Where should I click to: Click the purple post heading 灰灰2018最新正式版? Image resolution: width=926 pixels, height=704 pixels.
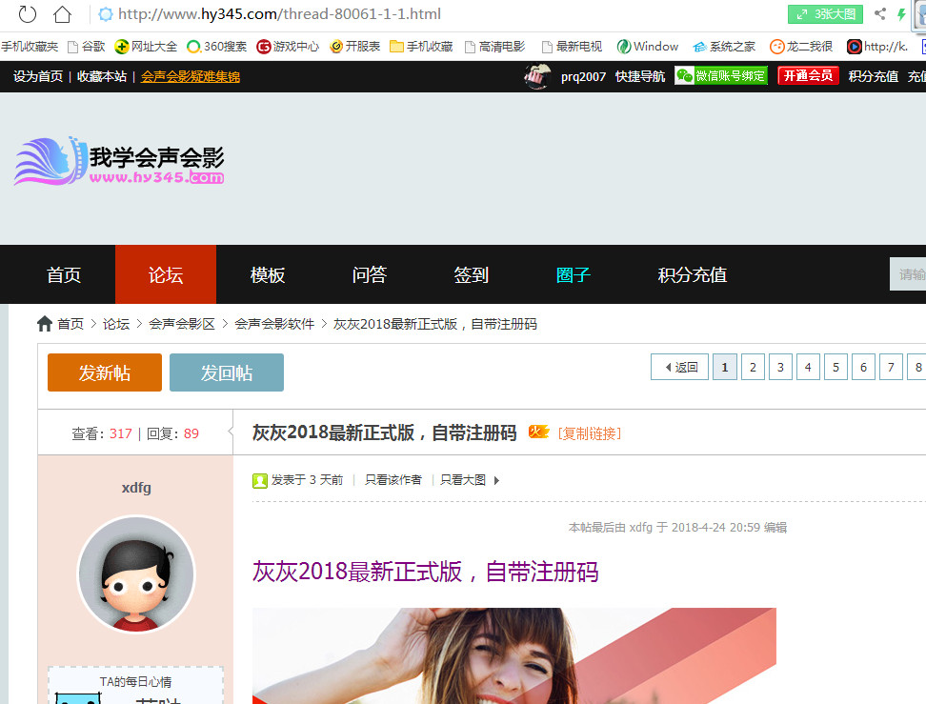click(425, 572)
